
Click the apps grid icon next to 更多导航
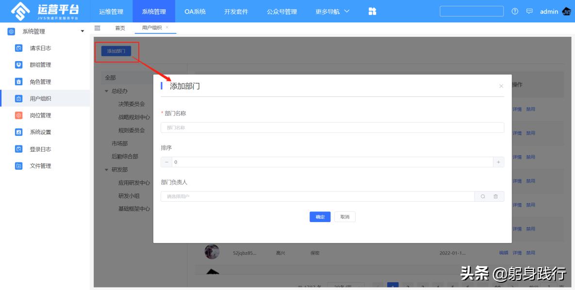coord(372,11)
